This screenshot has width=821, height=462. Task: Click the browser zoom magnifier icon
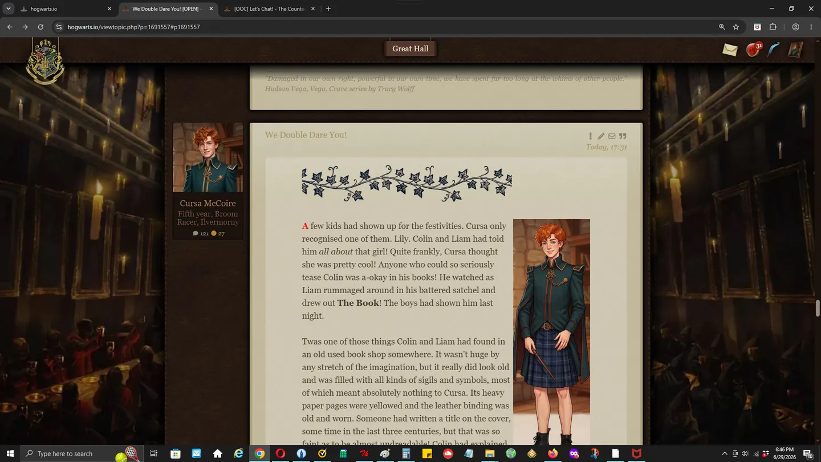point(722,27)
